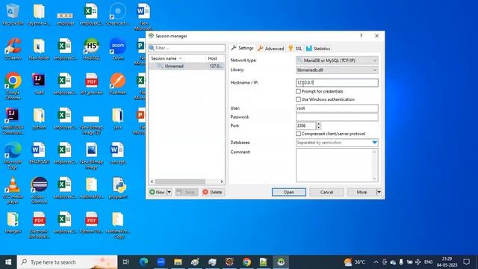The image size is (478, 269).
Task: Switch to the Advanced tab
Action: click(x=270, y=49)
